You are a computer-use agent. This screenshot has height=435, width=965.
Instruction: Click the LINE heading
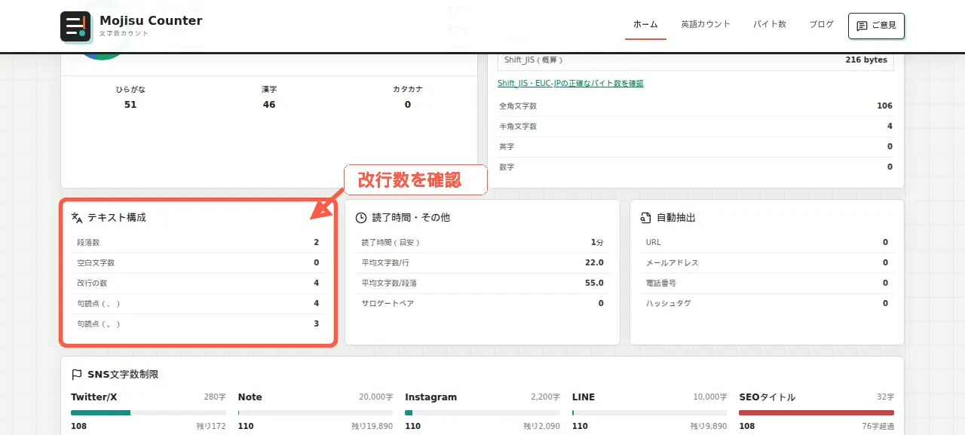click(584, 397)
